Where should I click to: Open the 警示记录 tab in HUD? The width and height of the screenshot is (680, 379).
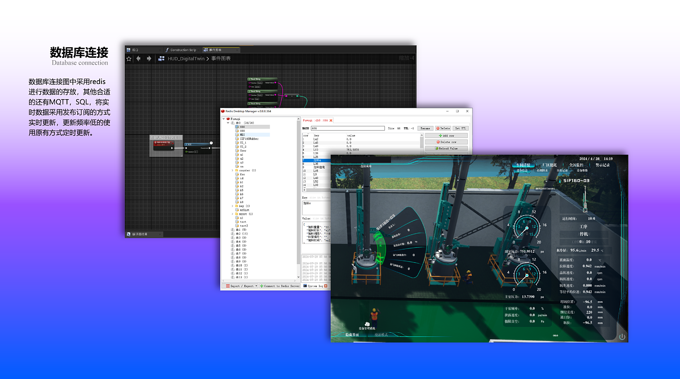(x=602, y=165)
